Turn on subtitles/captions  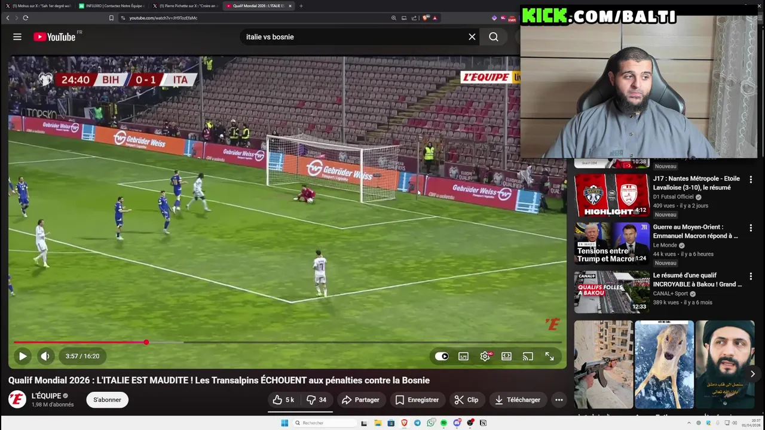coord(463,357)
